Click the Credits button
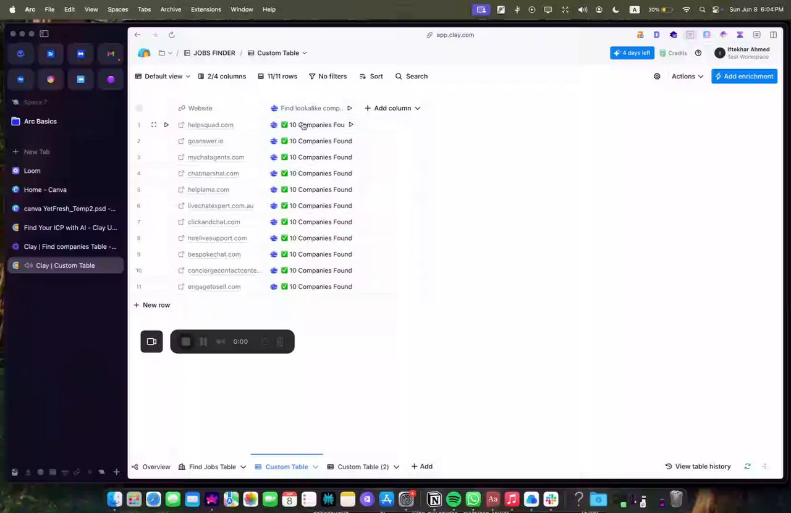The width and height of the screenshot is (791, 513). pyautogui.click(x=673, y=53)
